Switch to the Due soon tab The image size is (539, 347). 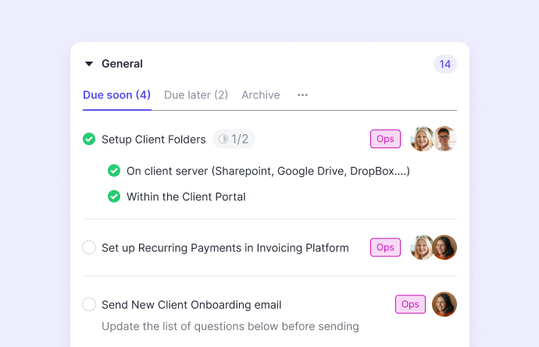[116, 95]
